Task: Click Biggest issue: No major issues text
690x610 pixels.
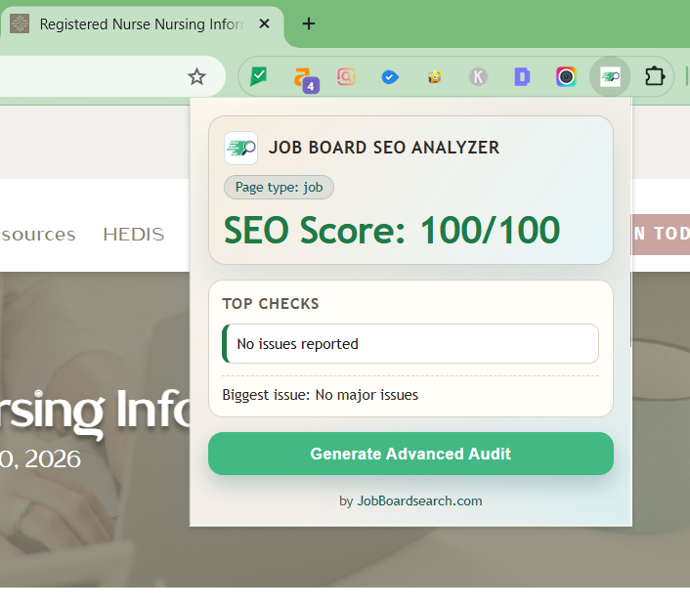Action: coord(320,395)
